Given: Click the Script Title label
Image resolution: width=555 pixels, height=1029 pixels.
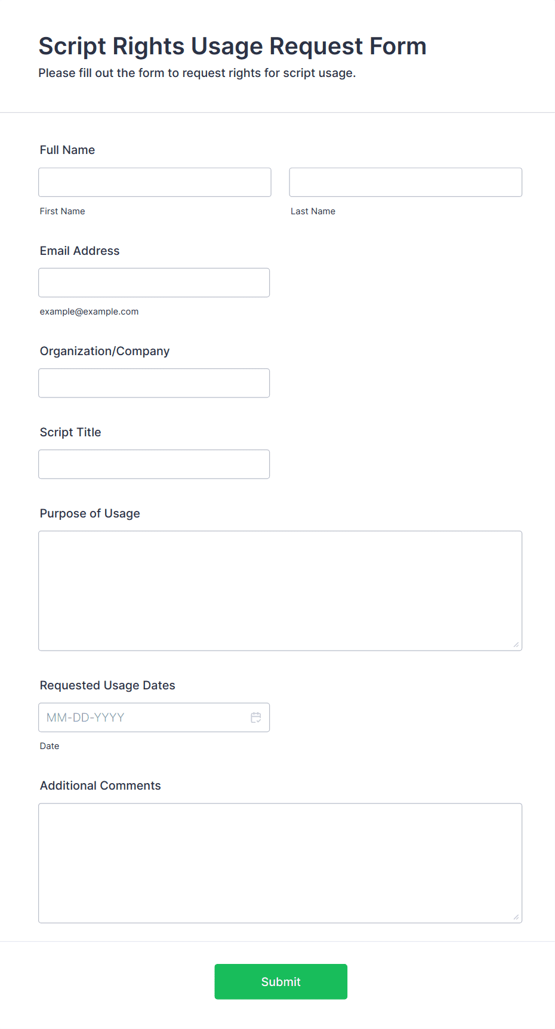Looking at the screenshot, I should [x=70, y=432].
